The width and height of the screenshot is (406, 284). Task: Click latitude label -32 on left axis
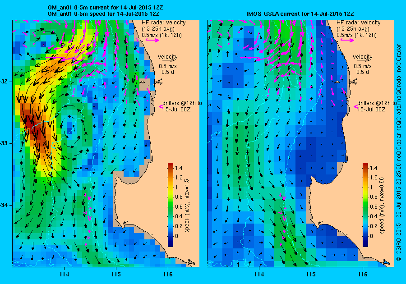(x=5, y=82)
